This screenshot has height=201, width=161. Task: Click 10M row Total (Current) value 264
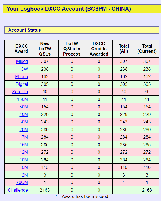coord(147,160)
